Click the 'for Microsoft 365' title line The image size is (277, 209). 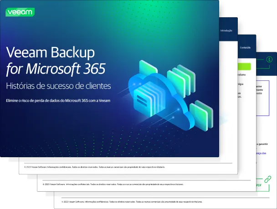click(x=56, y=69)
